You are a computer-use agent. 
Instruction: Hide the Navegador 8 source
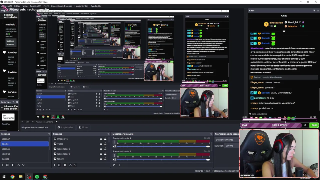[101, 154]
